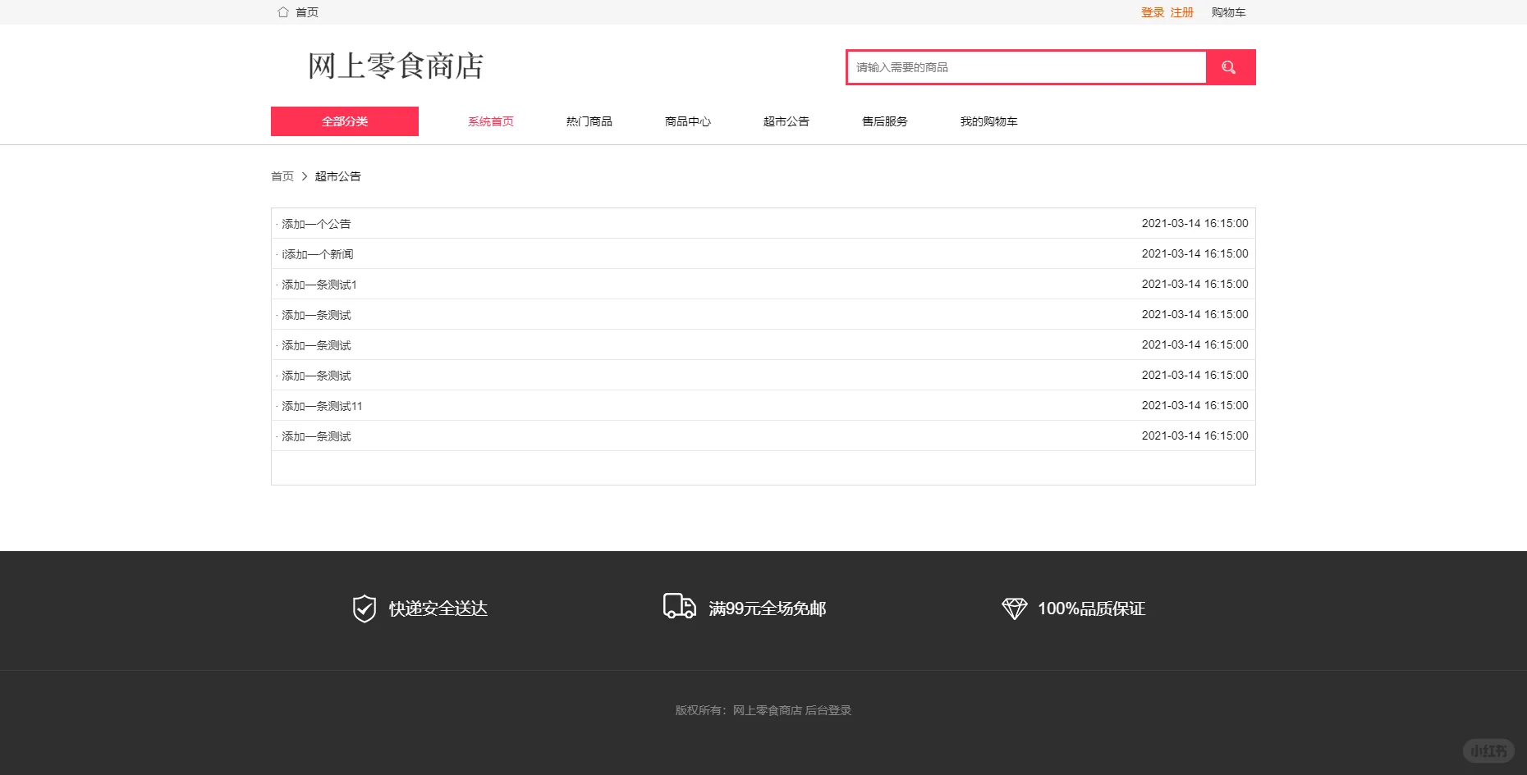
Task: Click the 网上零食商店 store logo text
Action: [396, 67]
